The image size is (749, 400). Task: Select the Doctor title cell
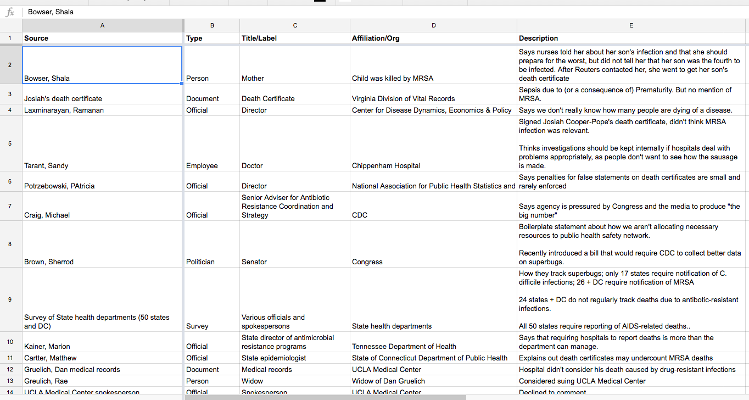[x=295, y=143]
